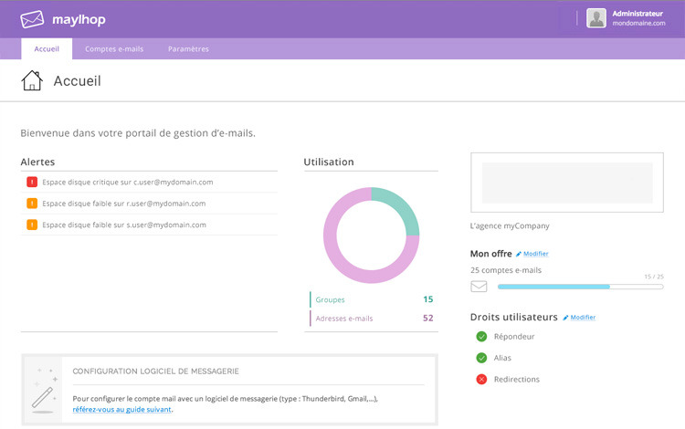Click the teal Groupes segment of donut chart

(401, 208)
